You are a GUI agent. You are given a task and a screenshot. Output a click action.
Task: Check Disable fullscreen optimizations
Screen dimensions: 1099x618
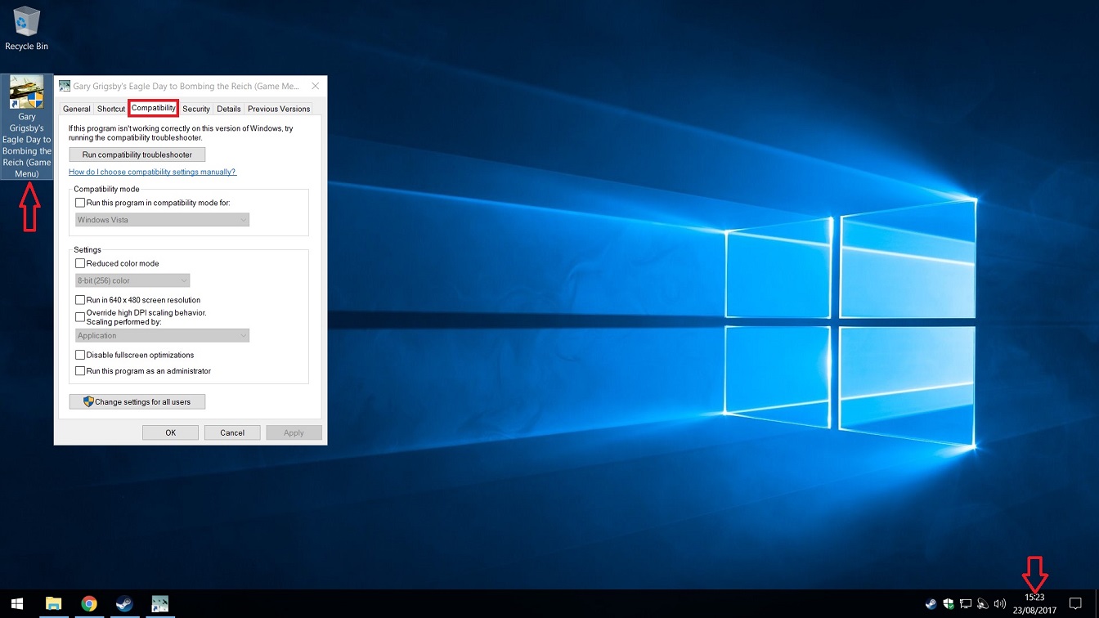pyautogui.click(x=80, y=355)
